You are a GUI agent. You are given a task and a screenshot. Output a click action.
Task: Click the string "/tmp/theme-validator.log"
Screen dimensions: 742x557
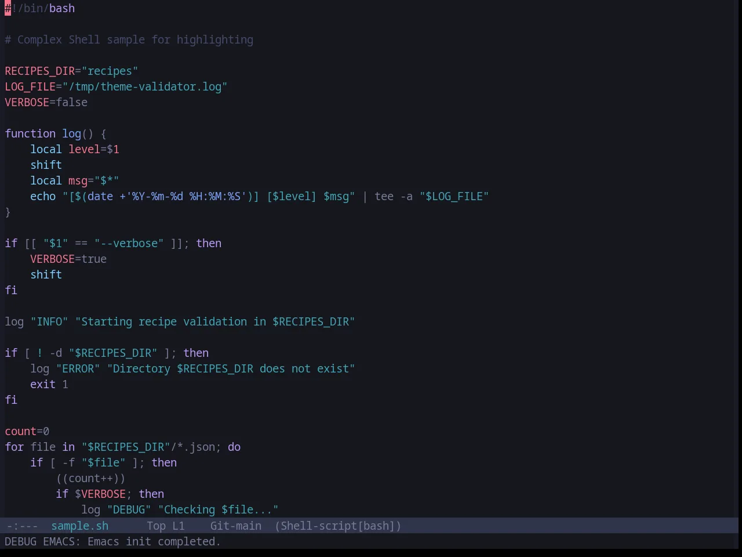[x=145, y=86]
